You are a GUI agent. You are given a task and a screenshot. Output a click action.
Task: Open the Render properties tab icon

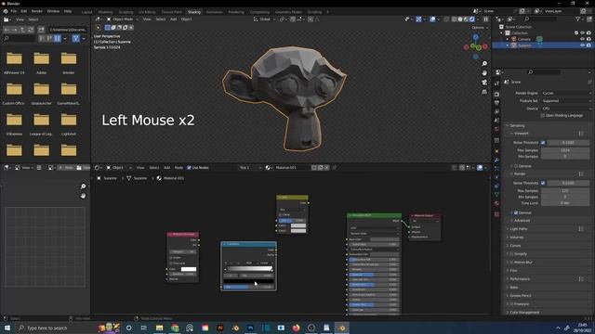(496, 94)
